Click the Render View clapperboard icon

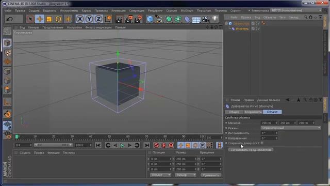(119, 19)
